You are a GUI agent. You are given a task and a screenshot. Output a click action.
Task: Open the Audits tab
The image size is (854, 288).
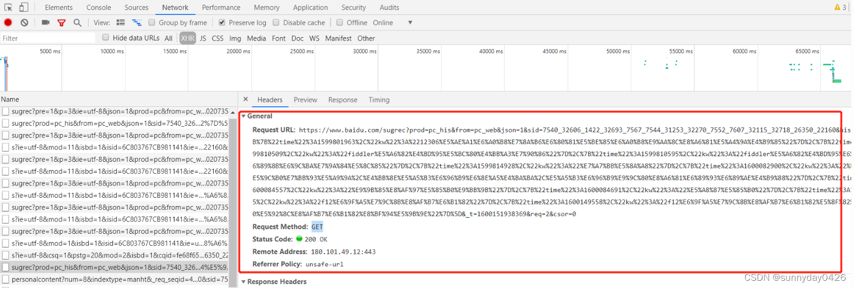click(x=389, y=7)
